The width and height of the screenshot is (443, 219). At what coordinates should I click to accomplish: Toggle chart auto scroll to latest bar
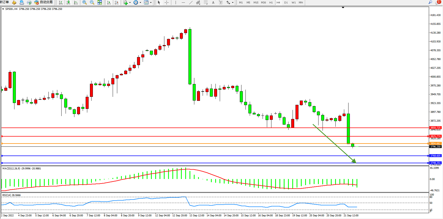(109, 2)
